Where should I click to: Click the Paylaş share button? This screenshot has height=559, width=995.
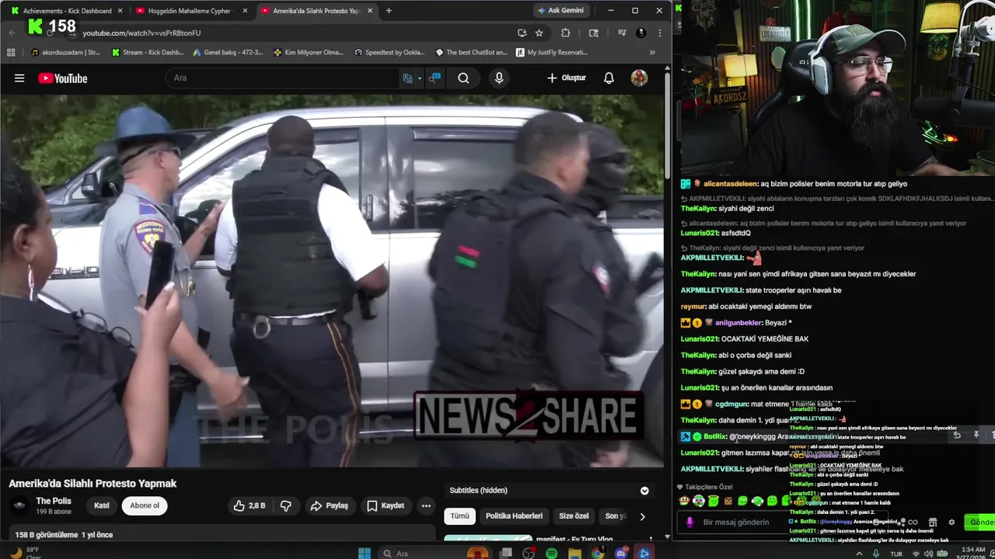coord(329,505)
